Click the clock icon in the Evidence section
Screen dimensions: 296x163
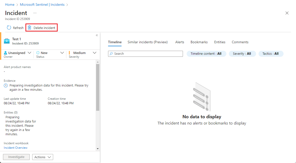click(5, 85)
